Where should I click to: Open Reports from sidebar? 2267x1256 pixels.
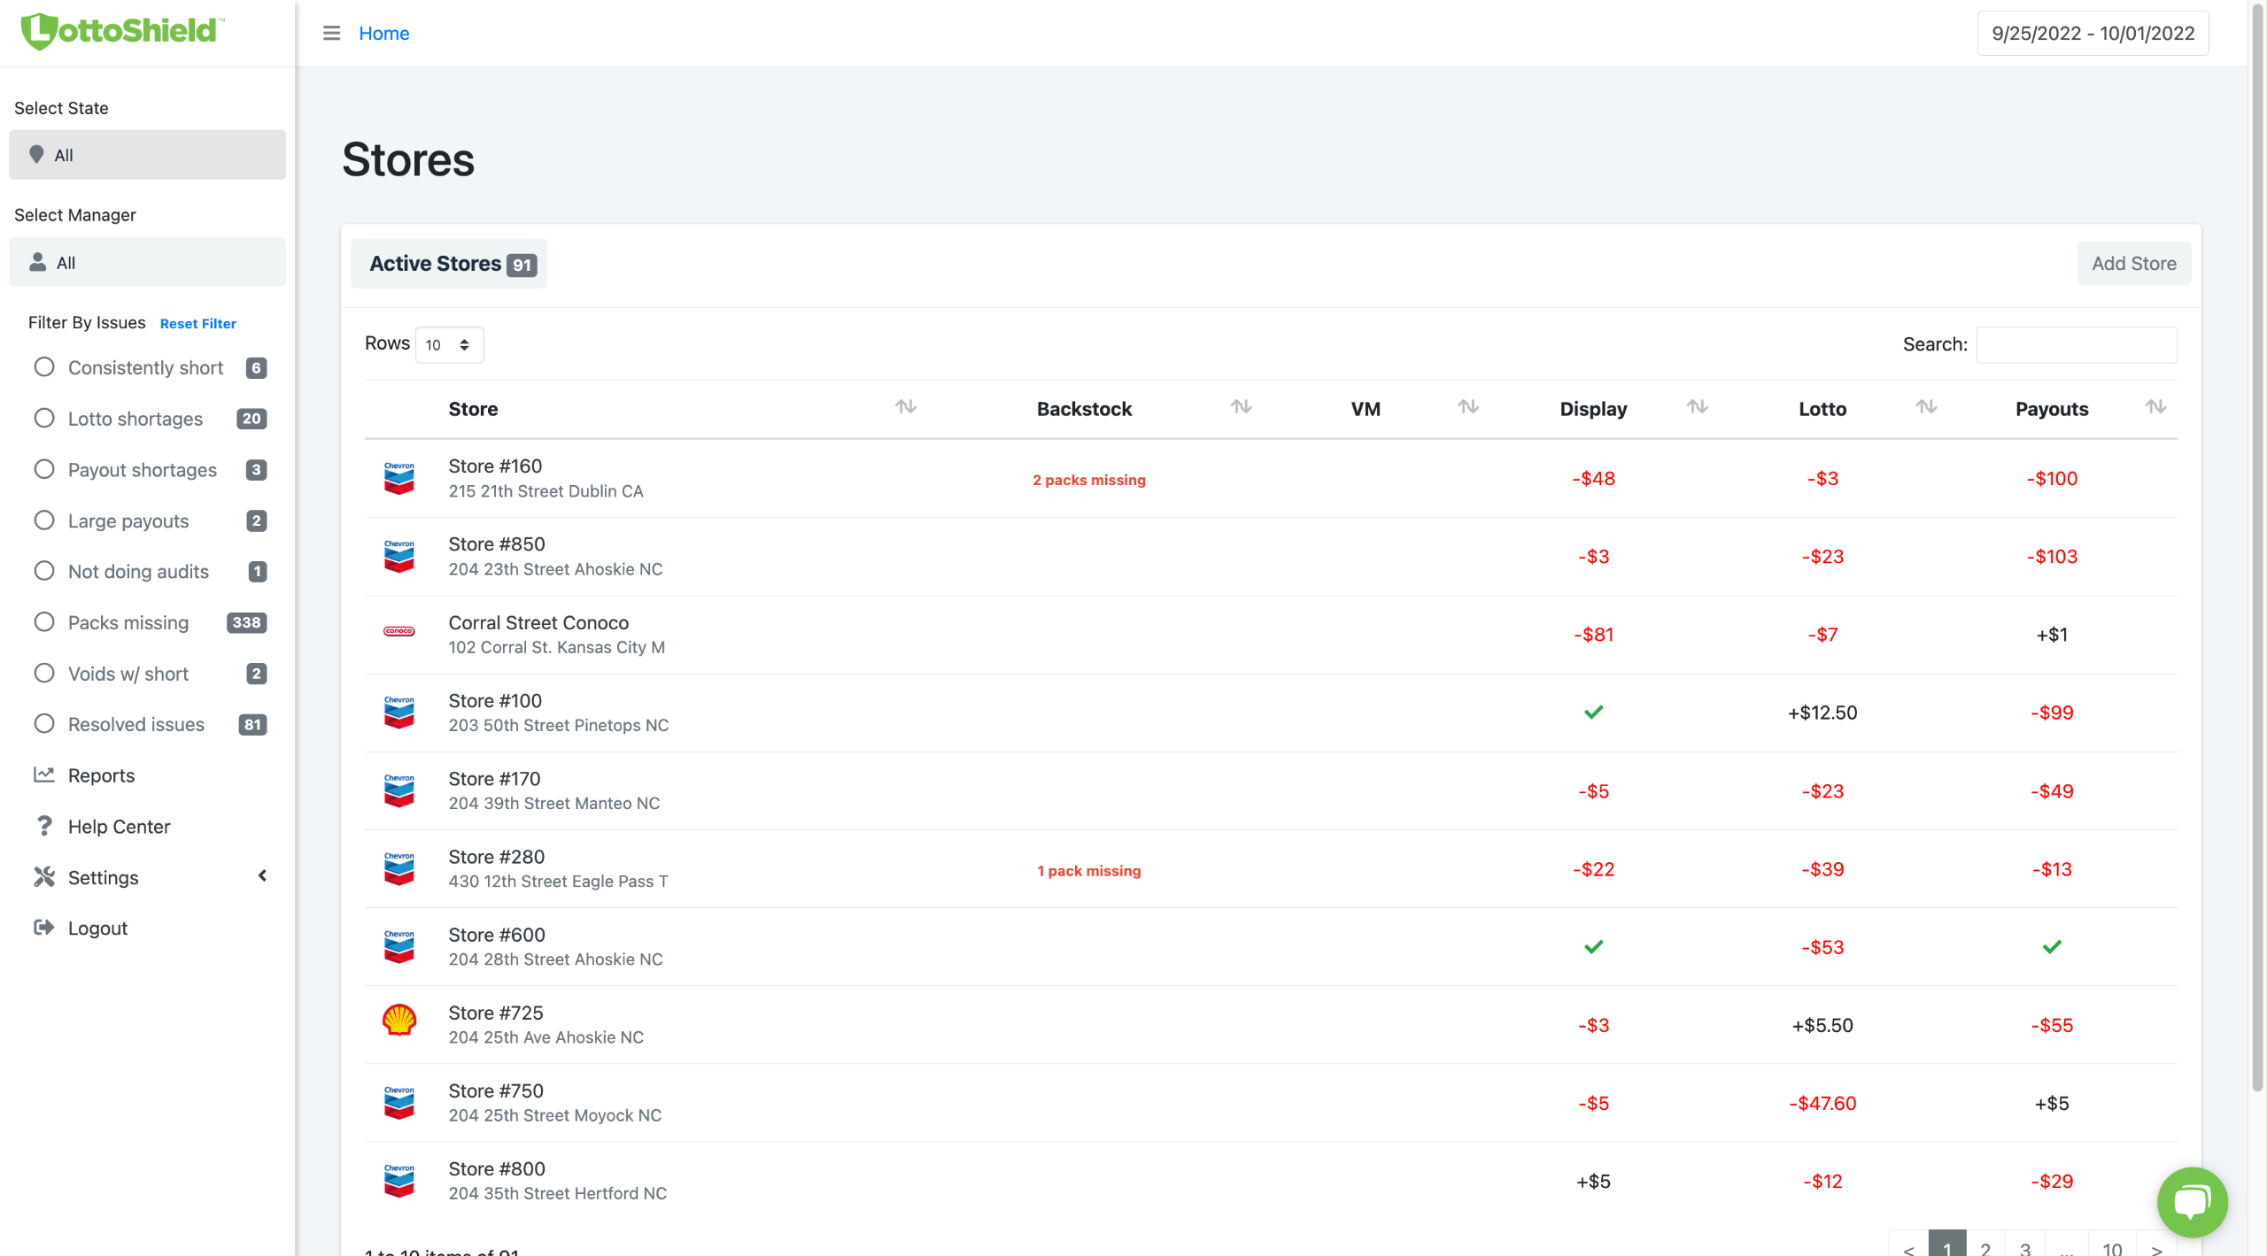click(101, 775)
